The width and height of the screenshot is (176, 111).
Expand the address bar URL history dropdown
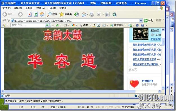(x=141, y=21)
